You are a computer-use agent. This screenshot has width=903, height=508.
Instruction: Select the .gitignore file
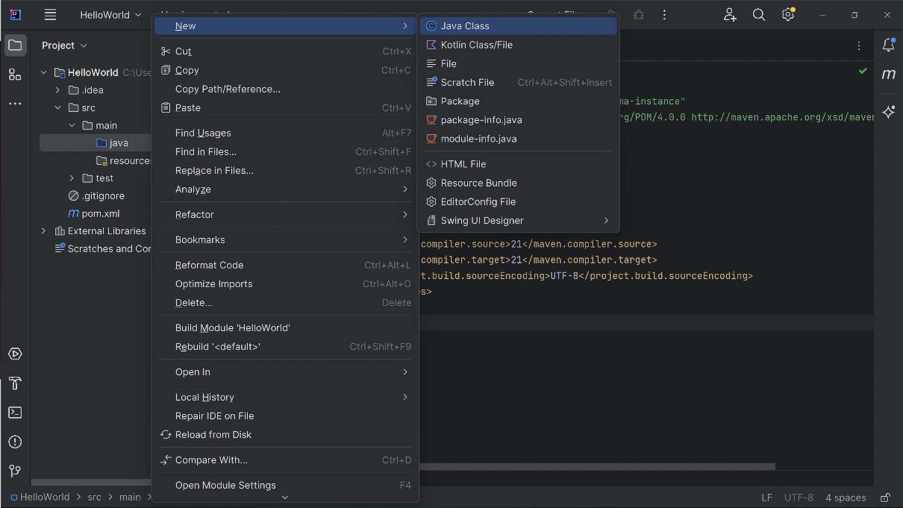[96, 196]
